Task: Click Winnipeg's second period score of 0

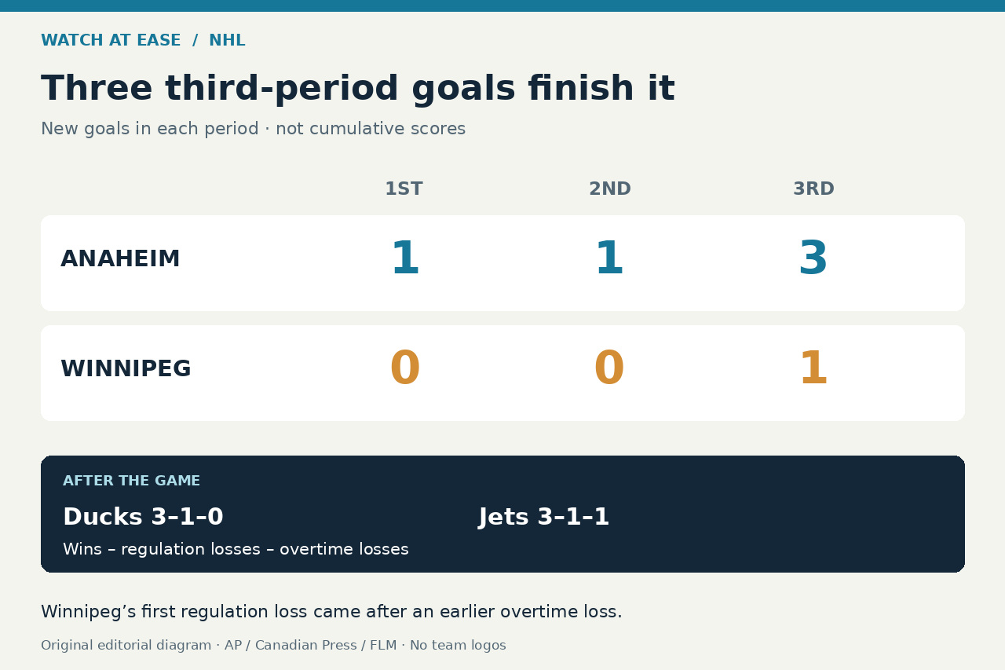Action: click(x=609, y=368)
